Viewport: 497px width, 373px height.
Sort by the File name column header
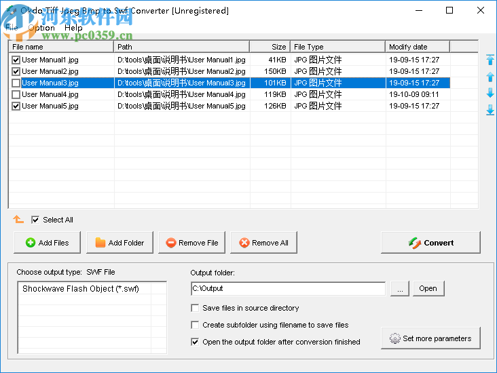pyautogui.click(x=61, y=47)
